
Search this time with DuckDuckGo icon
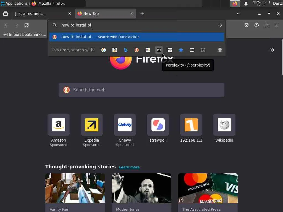pos(137,50)
